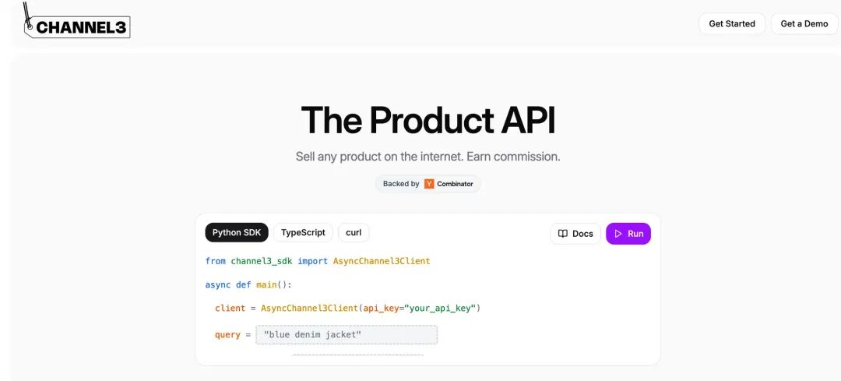Click "channel3_sdk" in the import line
The height and width of the screenshot is (381, 841).
(262, 261)
